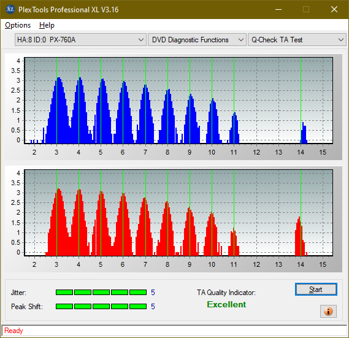Open the Help menu
This screenshot has height=338, width=349.
(47, 25)
